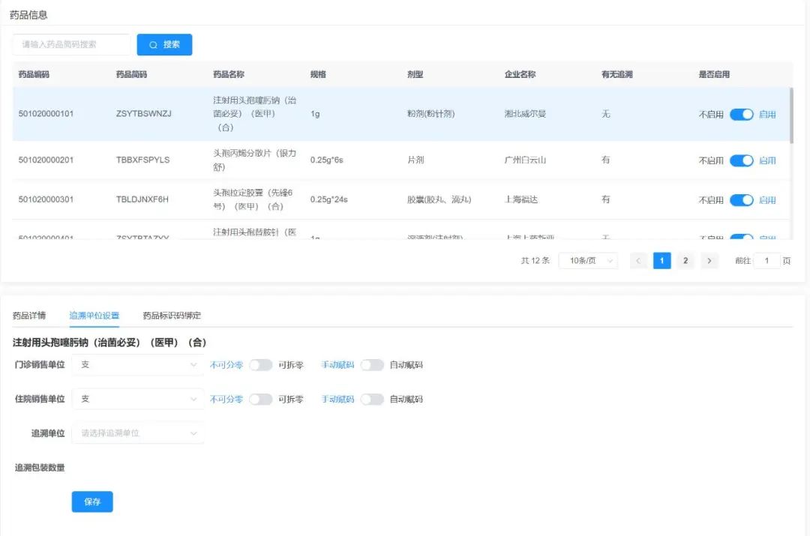Click the previous page arrow
The height and width of the screenshot is (536, 810).
(638, 261)
